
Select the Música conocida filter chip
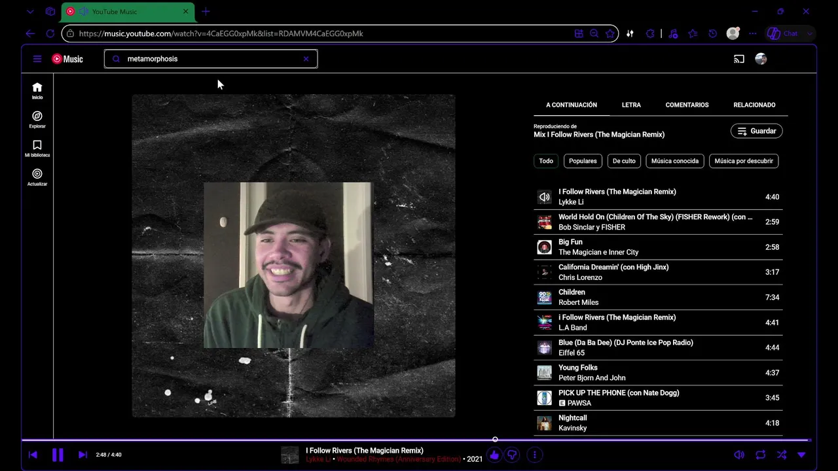tap(675, 161)
